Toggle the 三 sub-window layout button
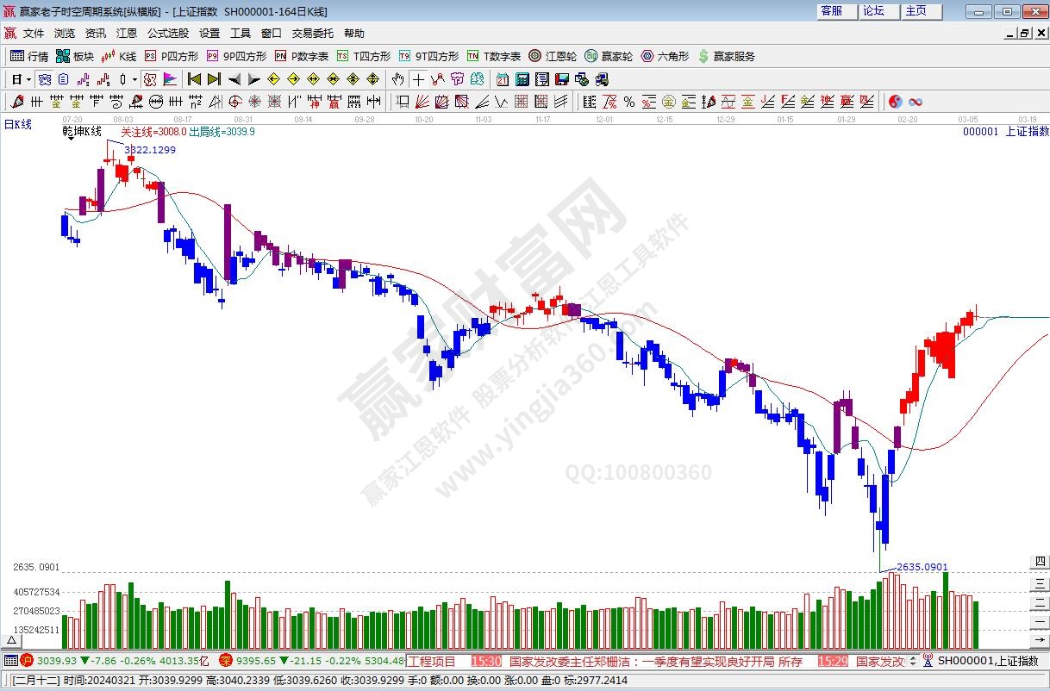 [x=1041, y=582]
